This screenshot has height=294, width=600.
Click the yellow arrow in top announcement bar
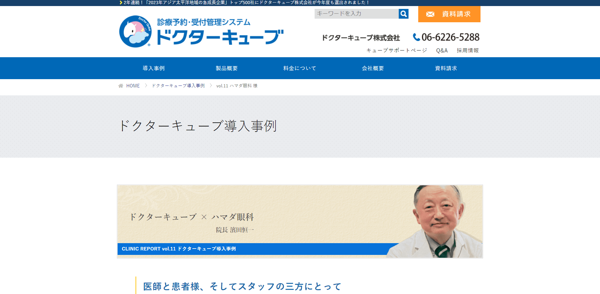tap(121, 3)
